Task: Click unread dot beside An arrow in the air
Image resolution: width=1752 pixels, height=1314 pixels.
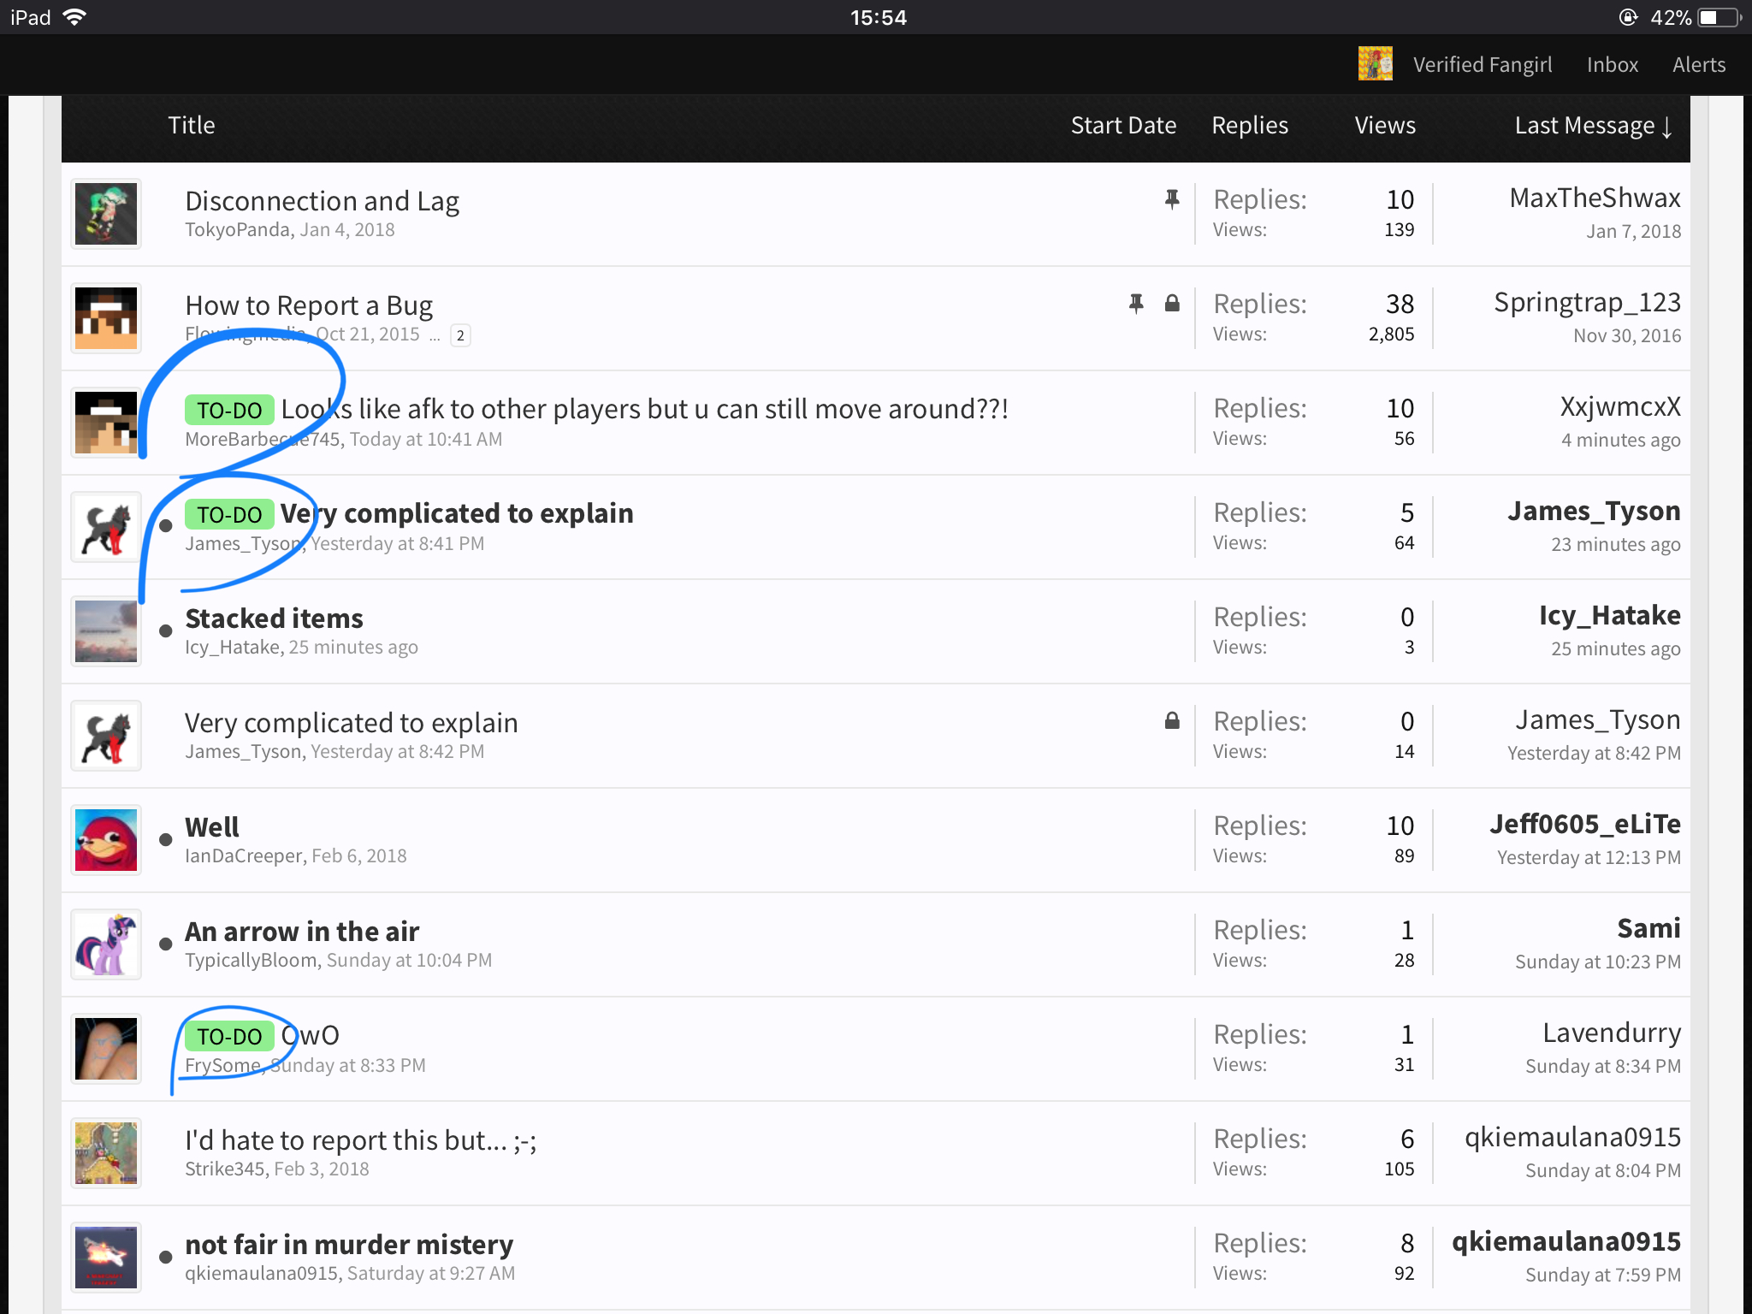Action: point(166,944)
